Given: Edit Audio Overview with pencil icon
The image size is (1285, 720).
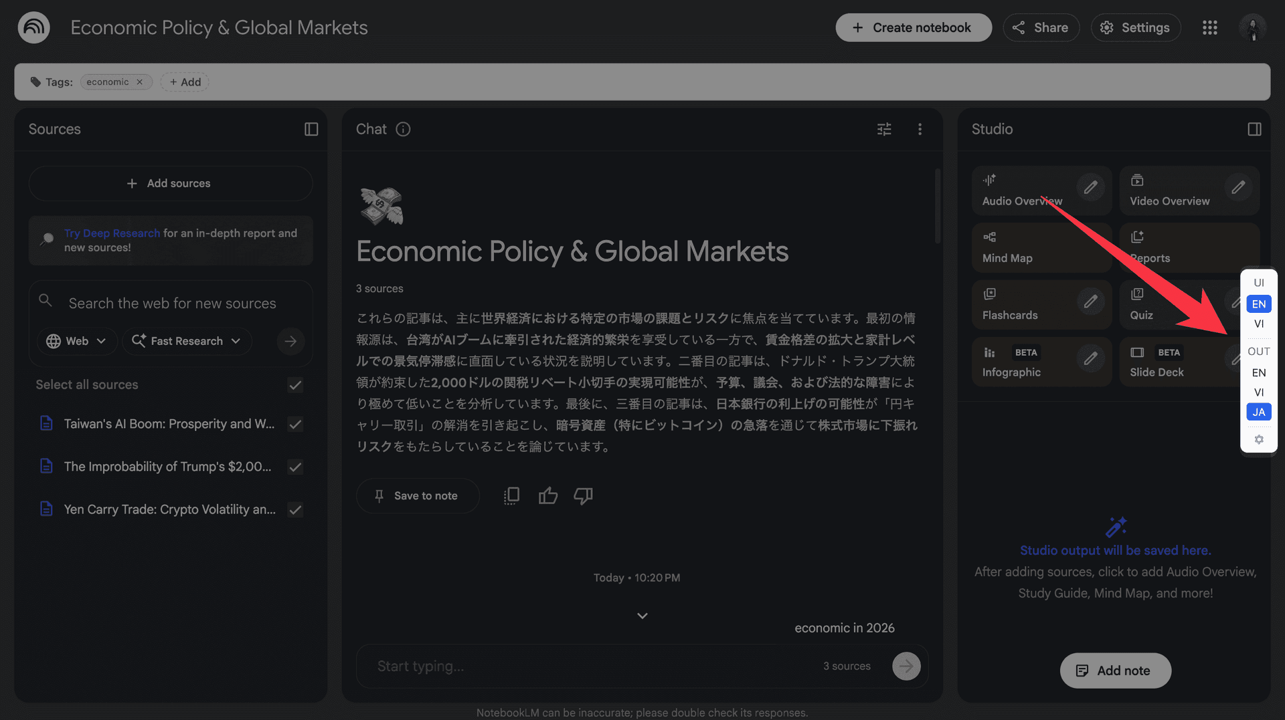Looking at the screenshot, I should pyautogui.click(x=1090, y=187).
